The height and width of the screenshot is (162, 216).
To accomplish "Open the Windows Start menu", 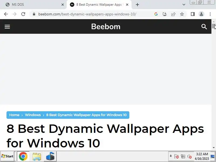I will pos(7,156).
